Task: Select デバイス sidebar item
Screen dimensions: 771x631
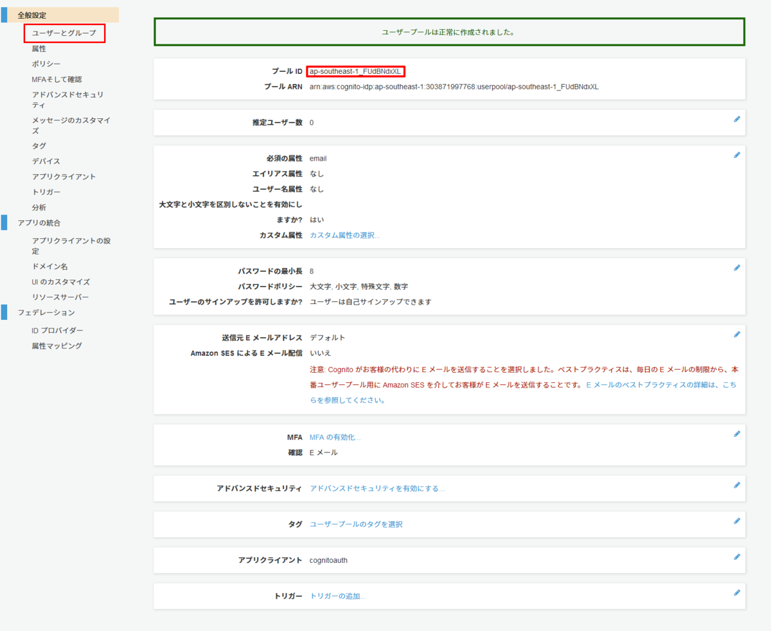Action: click(46, 161)
